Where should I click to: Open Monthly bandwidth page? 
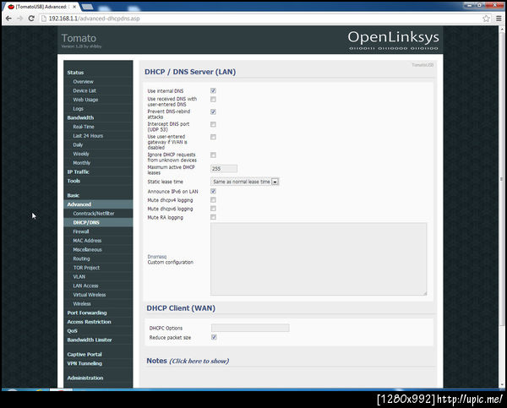pyautogui.click(x=81, y=163)
